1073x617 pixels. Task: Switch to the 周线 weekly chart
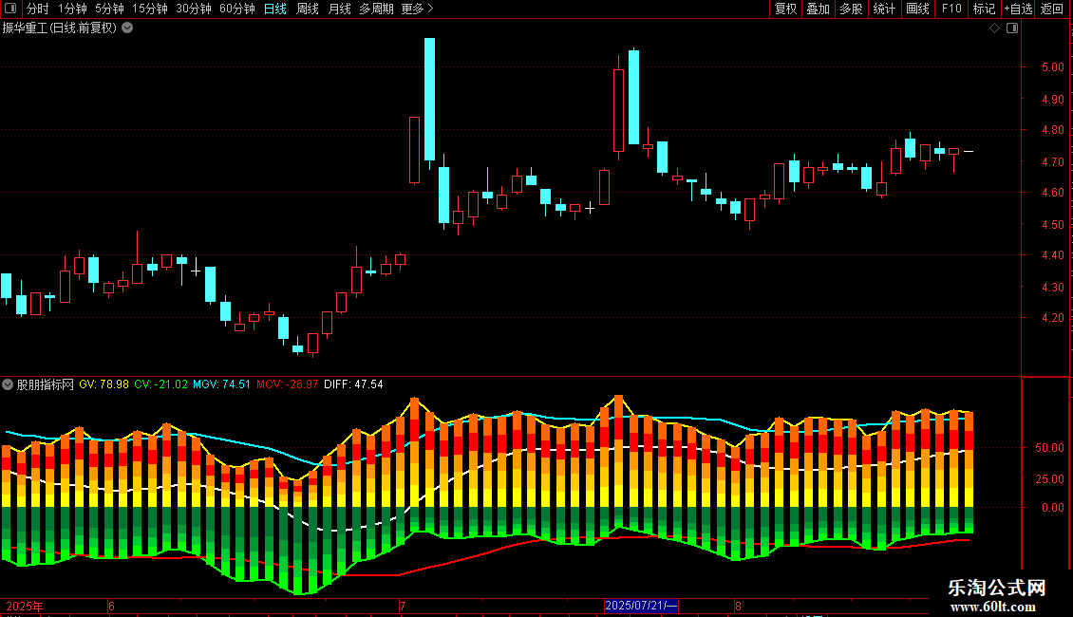coord(308,9)
